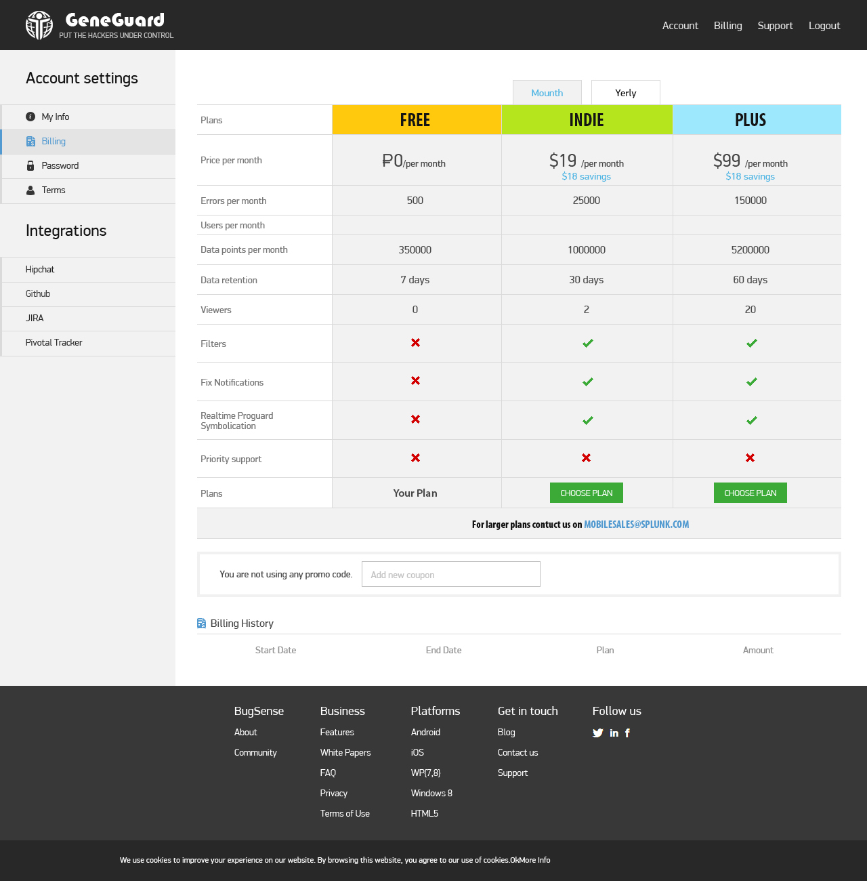The image size is (867, 881).
Task: Click green check for Filters in PLUS column
Action: tap(751, 344)
